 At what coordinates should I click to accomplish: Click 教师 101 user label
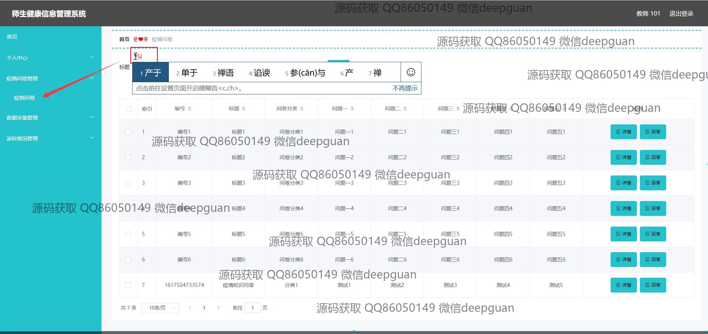(648, 14)
